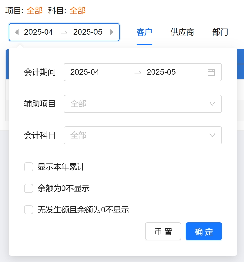Click the orange 全部 after 项目

pyautogui.click(x=34, y=11)
